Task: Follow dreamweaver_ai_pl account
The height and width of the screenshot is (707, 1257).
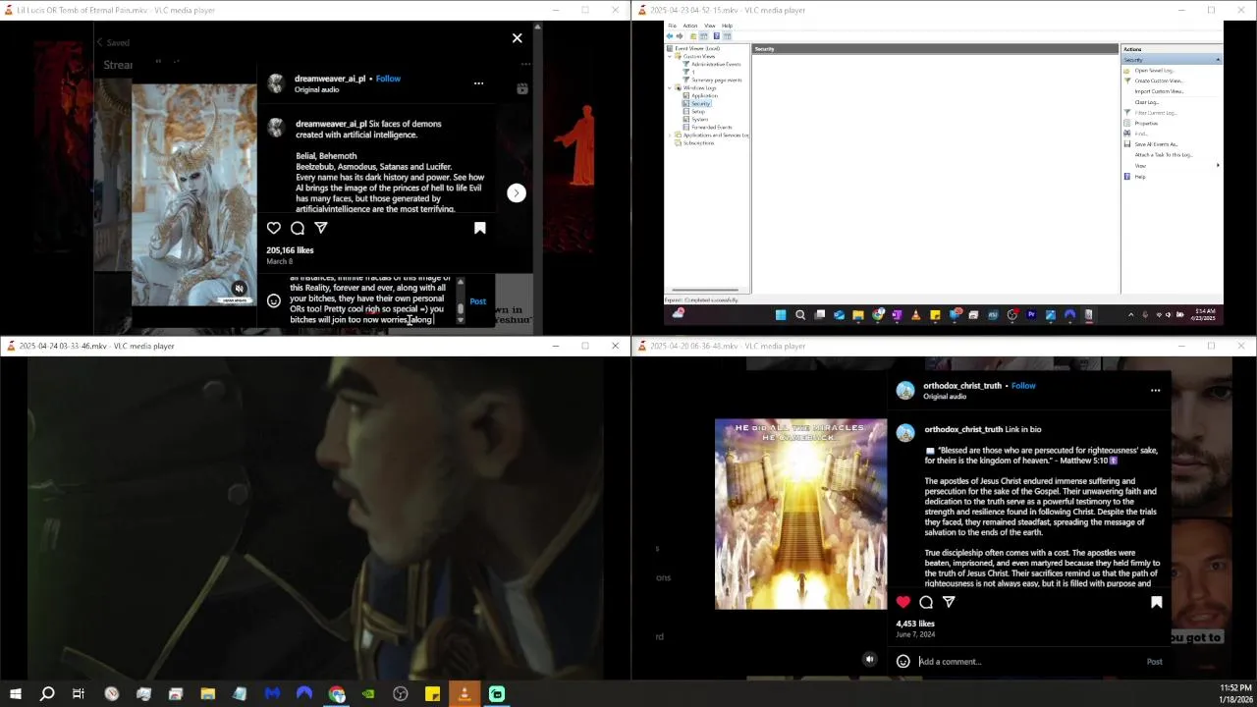Action: pos(388,79)
